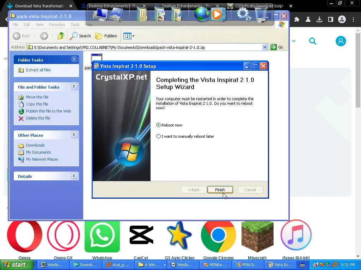Switch to MSNRe... taskbar item

click(215, 265)
